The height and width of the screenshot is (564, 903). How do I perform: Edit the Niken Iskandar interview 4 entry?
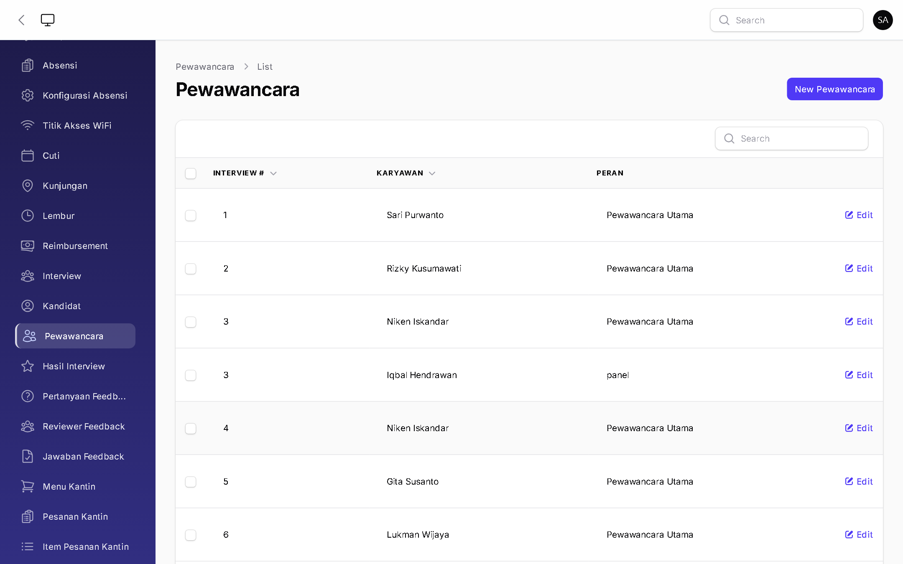click(859, 428)
